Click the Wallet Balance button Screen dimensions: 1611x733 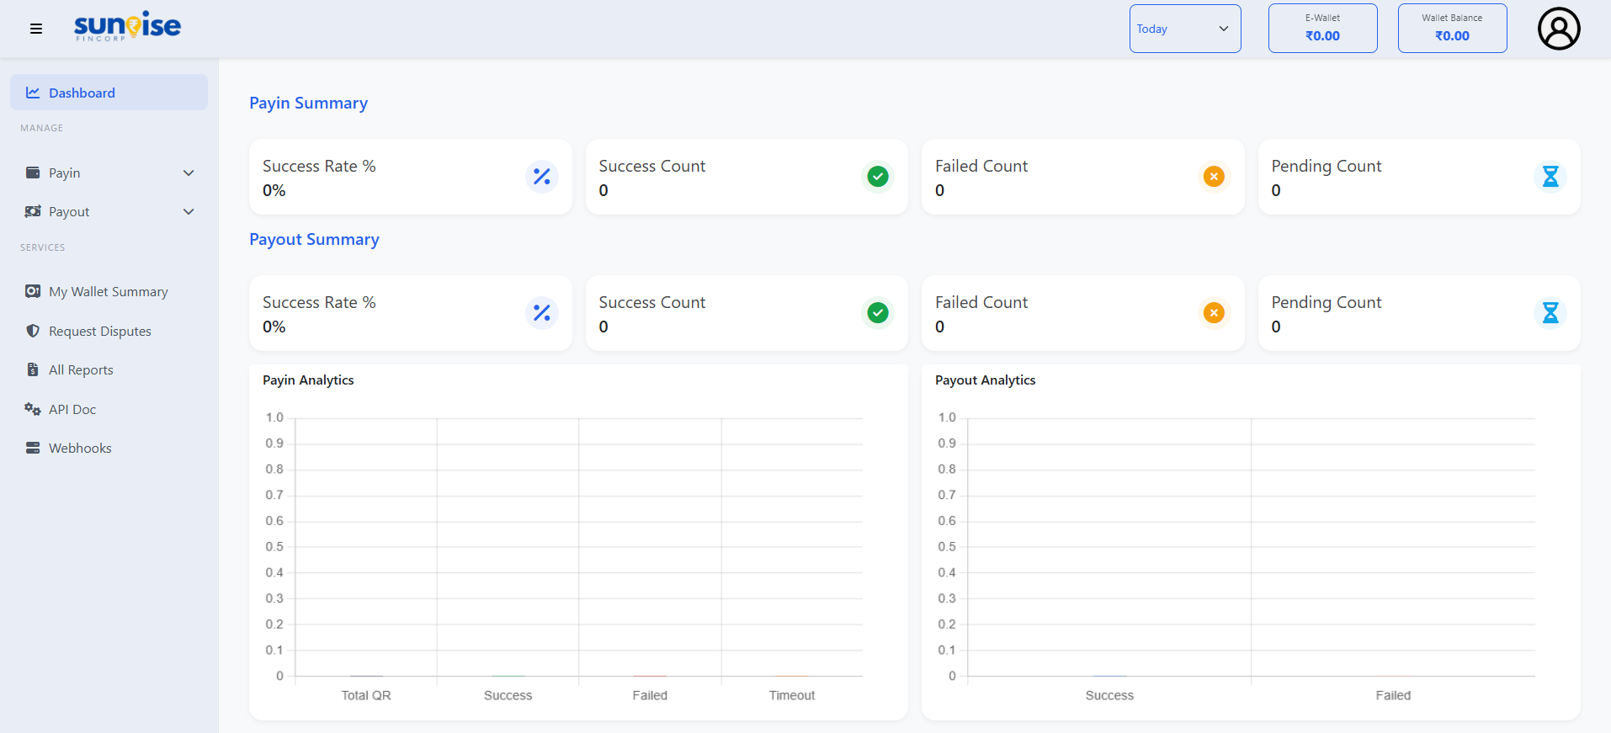point(1452,29)
